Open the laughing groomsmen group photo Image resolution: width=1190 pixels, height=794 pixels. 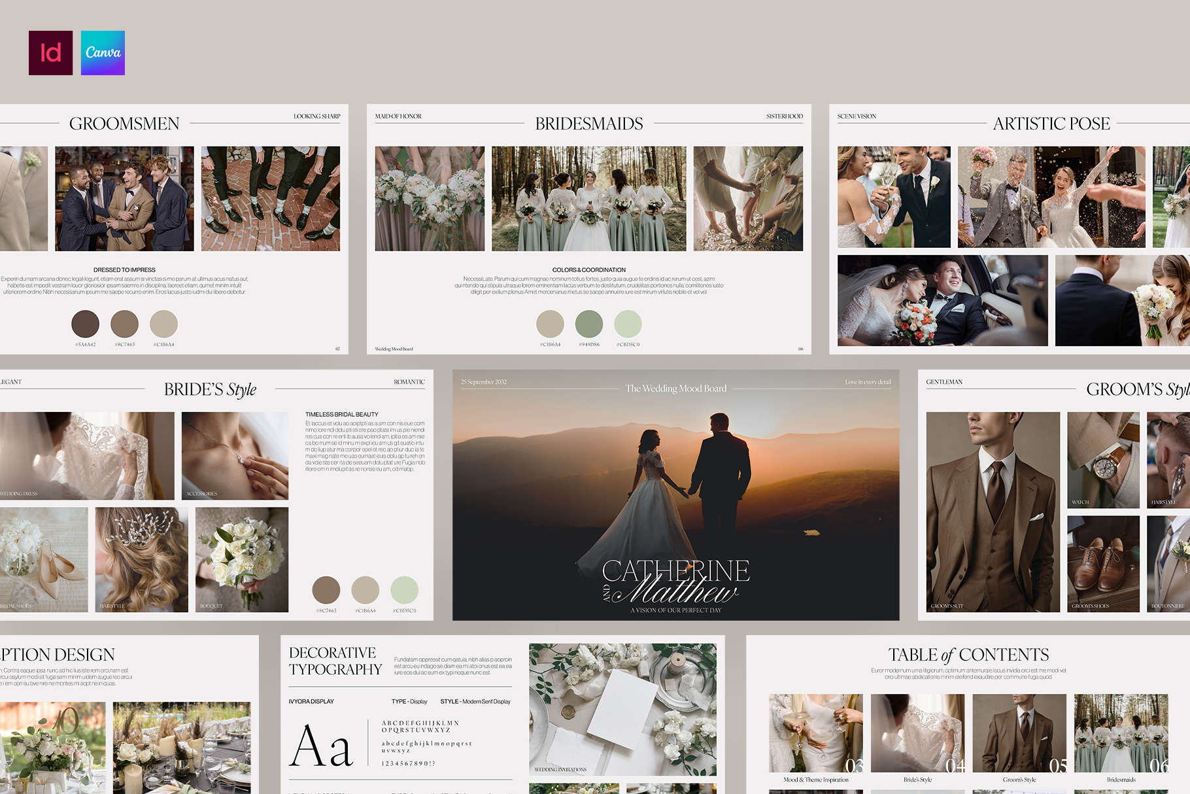tap(124, 199)
